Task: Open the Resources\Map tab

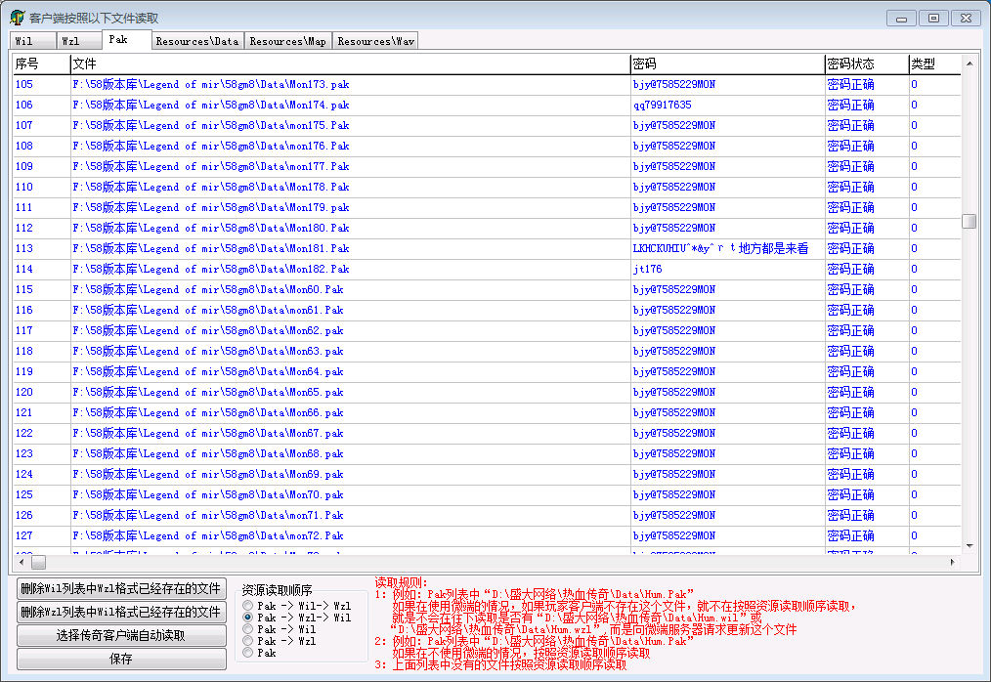Action: [287, 41]
